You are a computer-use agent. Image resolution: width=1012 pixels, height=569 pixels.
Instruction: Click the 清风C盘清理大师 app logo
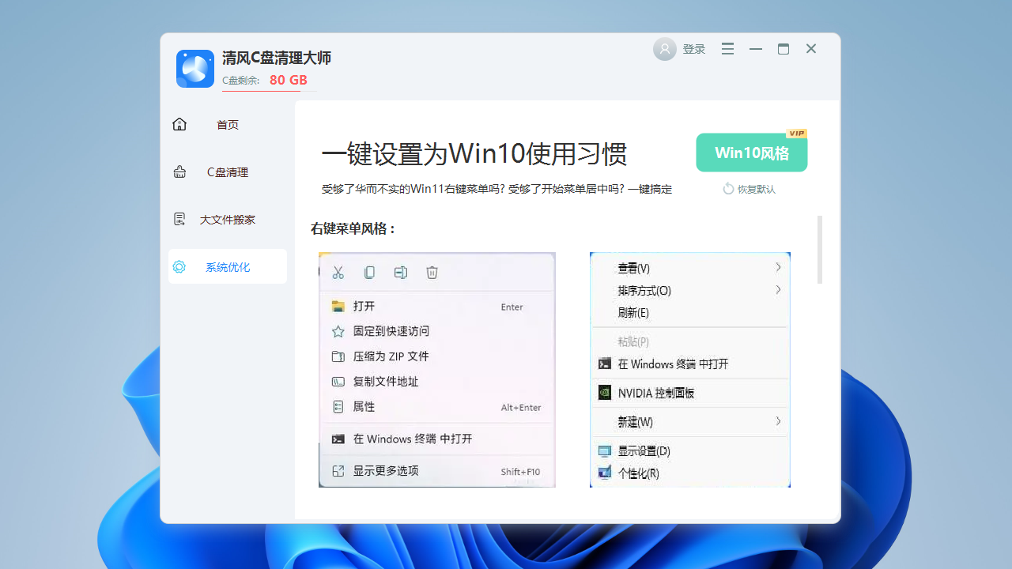[x=195, y=69]
